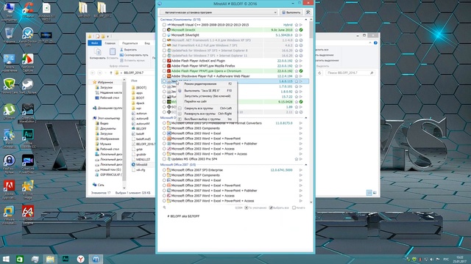Select the Microsoft Office 2003 Components radio button

click(x=164, y=128)
